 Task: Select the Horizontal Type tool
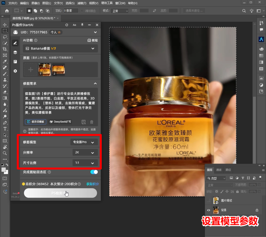(5, 129)
